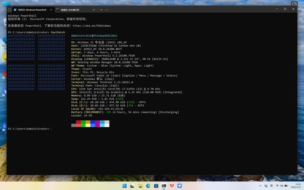Click the Kernel: WIN32_NT line
The height and width of the screenshot is (190, 304).
[x=96, y=49]
